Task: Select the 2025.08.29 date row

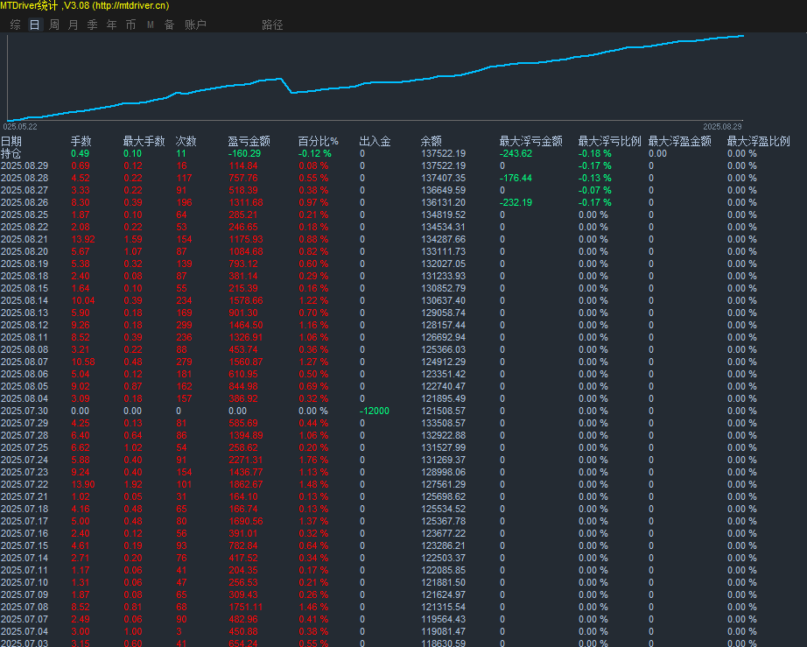Action: (25, 165)
